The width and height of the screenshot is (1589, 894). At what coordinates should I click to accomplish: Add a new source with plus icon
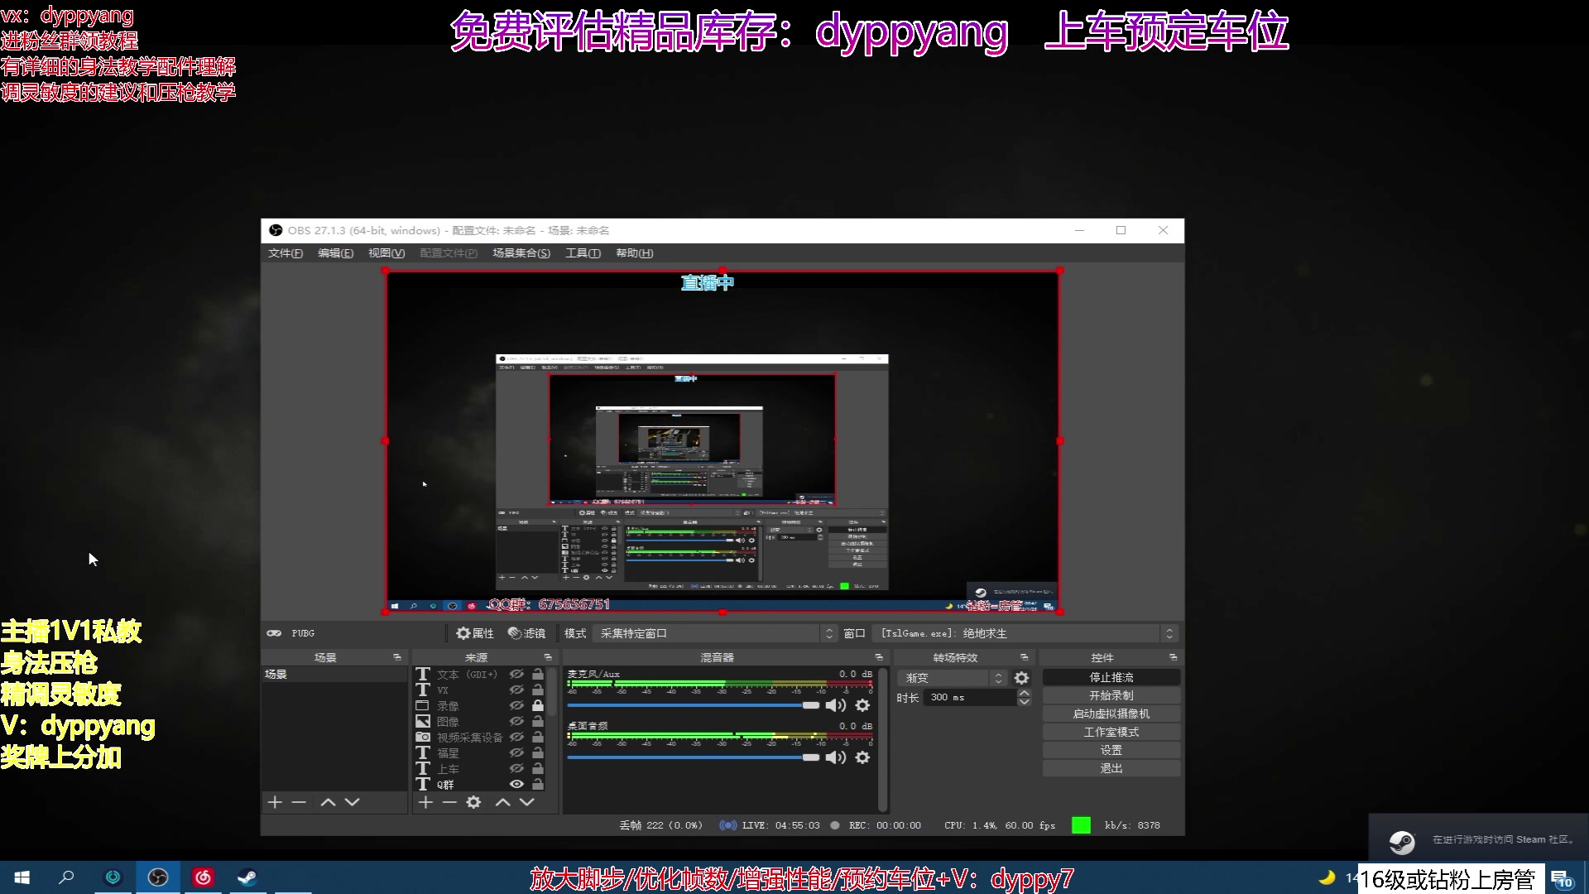coord(425,802)
